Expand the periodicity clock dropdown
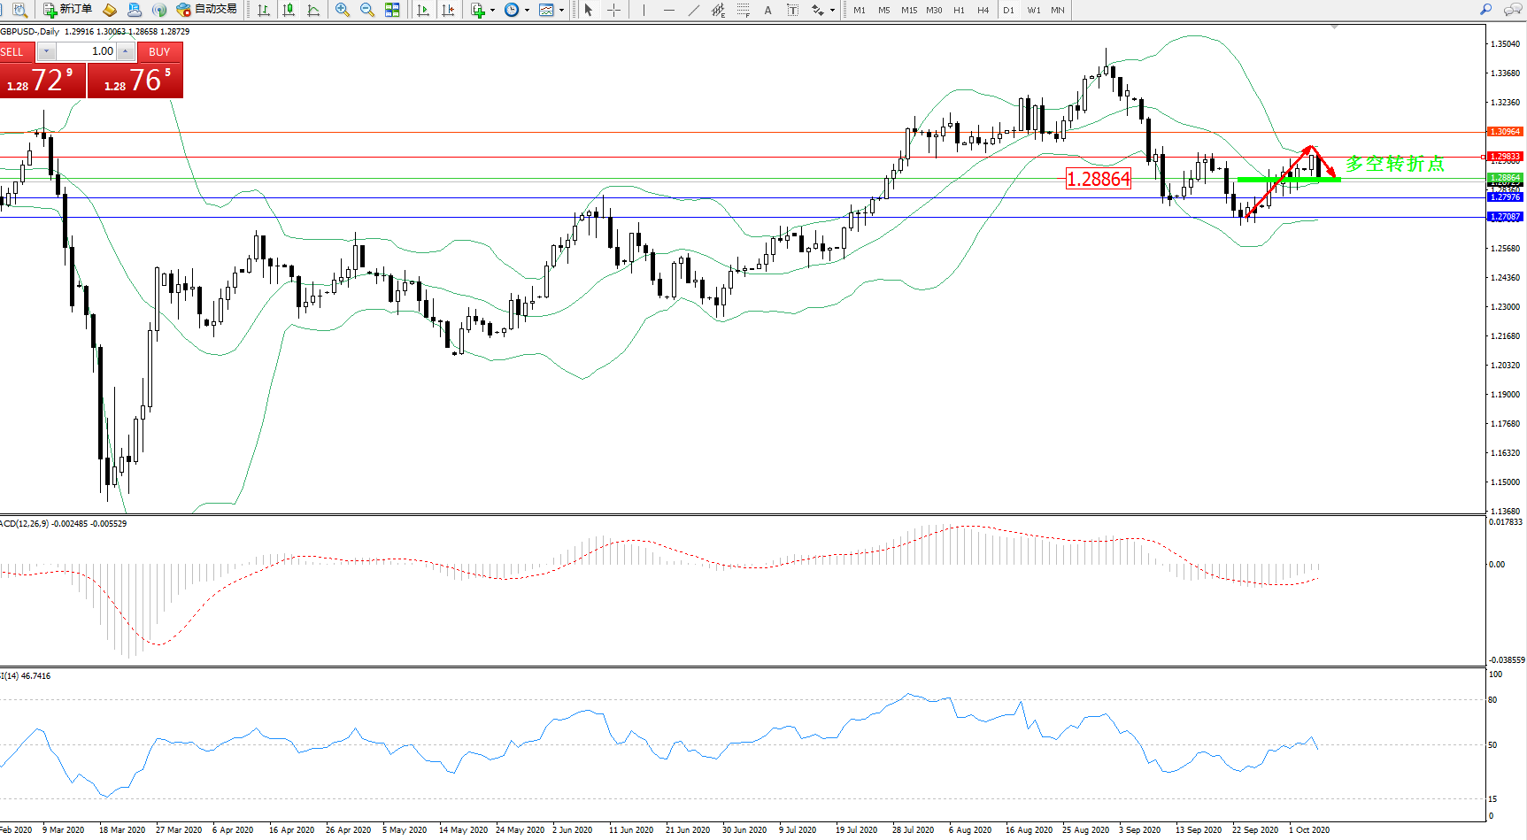The image size is (1527, 840). (x=527, y=10)
